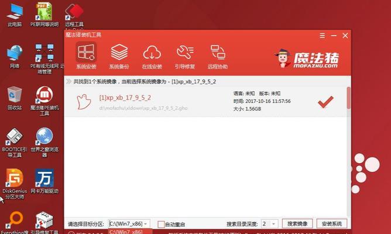Open the 系统安装 tab
Image resolution: width=391 pixels, height=234 pixels.
coord(86,56)
